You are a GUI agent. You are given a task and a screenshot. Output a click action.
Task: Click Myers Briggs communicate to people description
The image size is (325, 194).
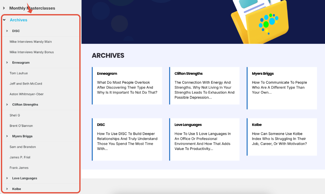pos(279,87)
